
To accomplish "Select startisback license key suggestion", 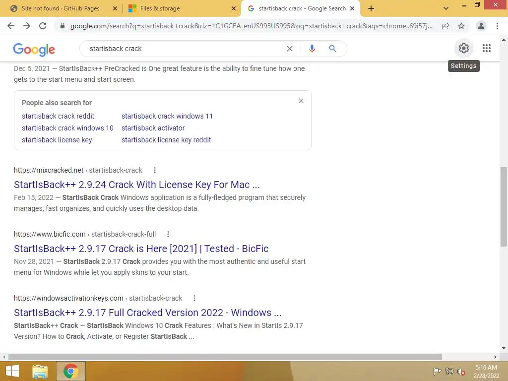I will click(57, 140).
